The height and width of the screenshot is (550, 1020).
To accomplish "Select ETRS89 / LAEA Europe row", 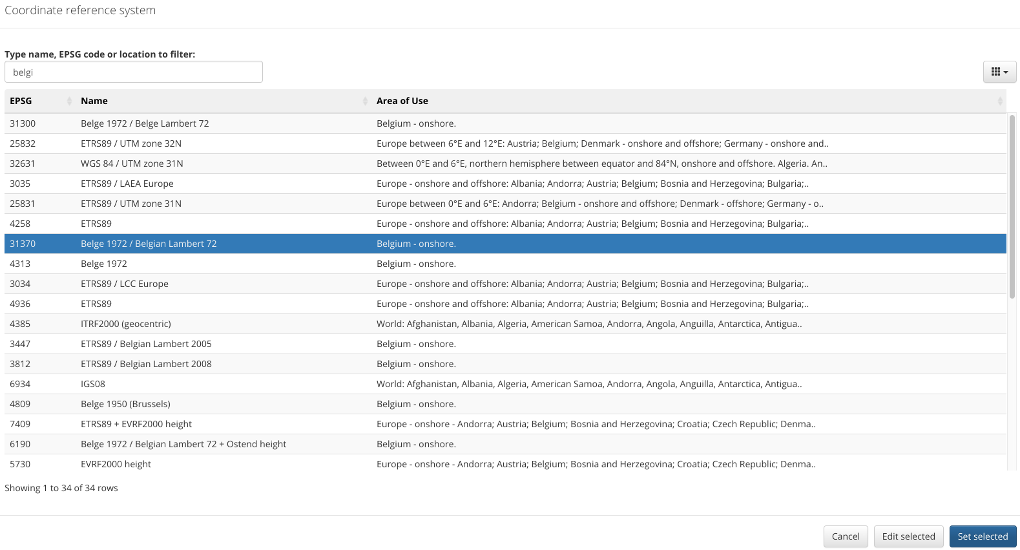I will [x=127, y=184].
